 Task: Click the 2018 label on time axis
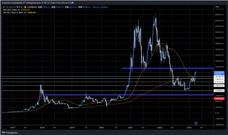click(x=42, y=128)
